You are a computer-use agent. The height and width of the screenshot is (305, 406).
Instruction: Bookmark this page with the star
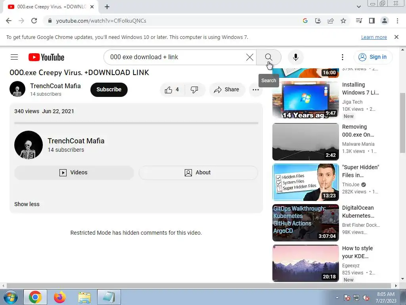343,21
